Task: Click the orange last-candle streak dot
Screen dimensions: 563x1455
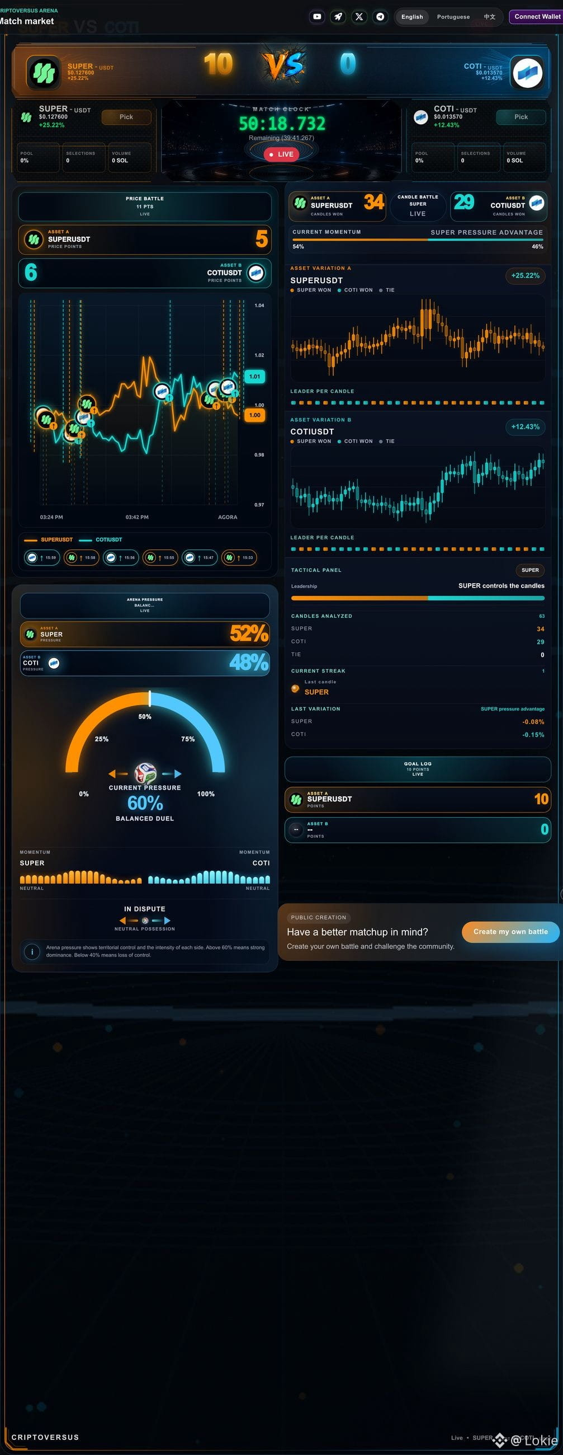Action: click(295, 688)
